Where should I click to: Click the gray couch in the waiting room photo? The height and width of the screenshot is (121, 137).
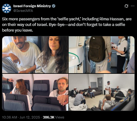(x=93, y=92)
